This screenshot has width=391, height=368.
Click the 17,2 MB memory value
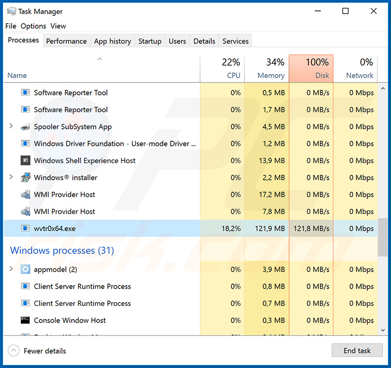click(x=272, y=194)
